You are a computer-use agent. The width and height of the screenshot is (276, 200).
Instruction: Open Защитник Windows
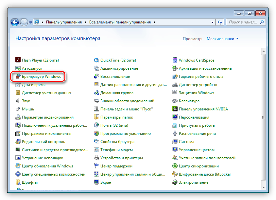197,93
